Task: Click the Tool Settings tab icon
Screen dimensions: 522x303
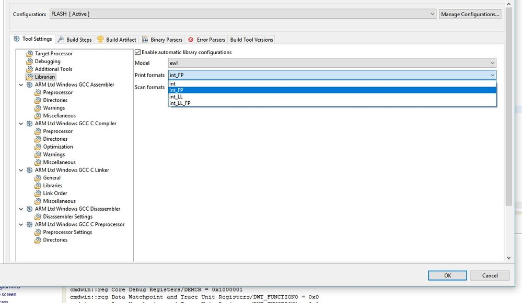Action: click(16, 39)
